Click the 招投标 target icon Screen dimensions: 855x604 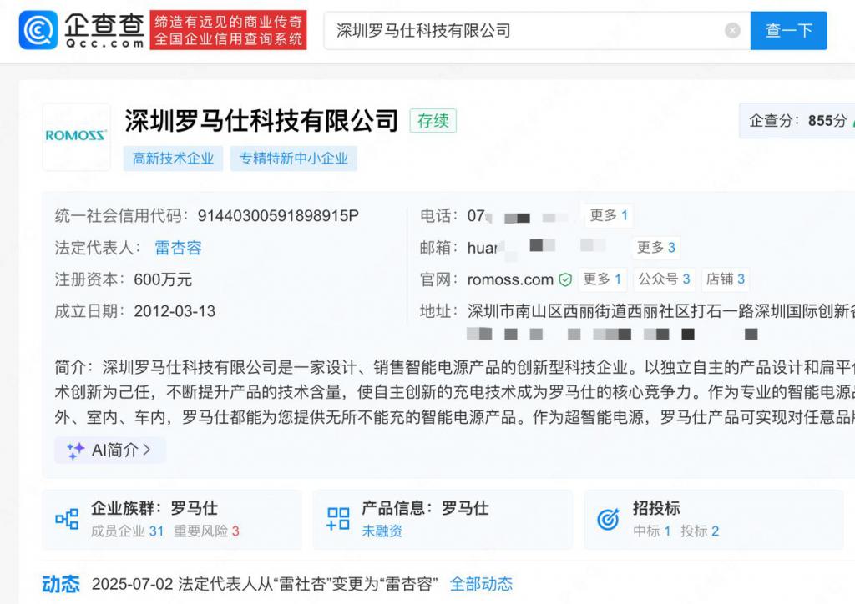(x=608, y=519)
